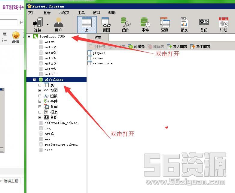Select the 视图 (View) toolbar icon

point(106,24)
